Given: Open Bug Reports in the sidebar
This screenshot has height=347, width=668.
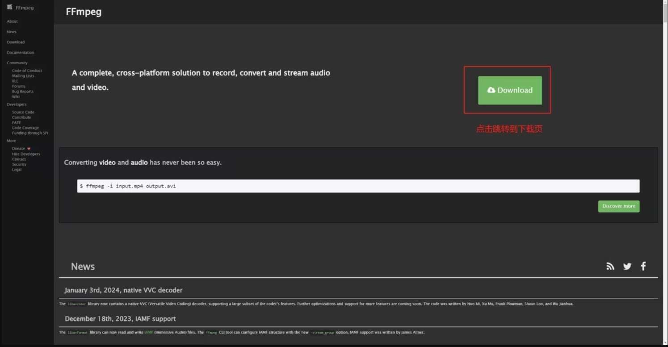Looking at the screenshot, I should [x=23, y=92].
